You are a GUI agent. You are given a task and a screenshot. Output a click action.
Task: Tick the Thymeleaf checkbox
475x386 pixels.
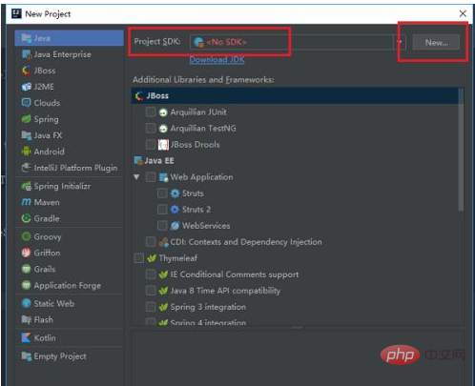tap(138, 258)
